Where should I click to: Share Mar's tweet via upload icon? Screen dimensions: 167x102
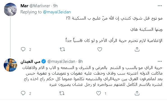coord(137,49)
